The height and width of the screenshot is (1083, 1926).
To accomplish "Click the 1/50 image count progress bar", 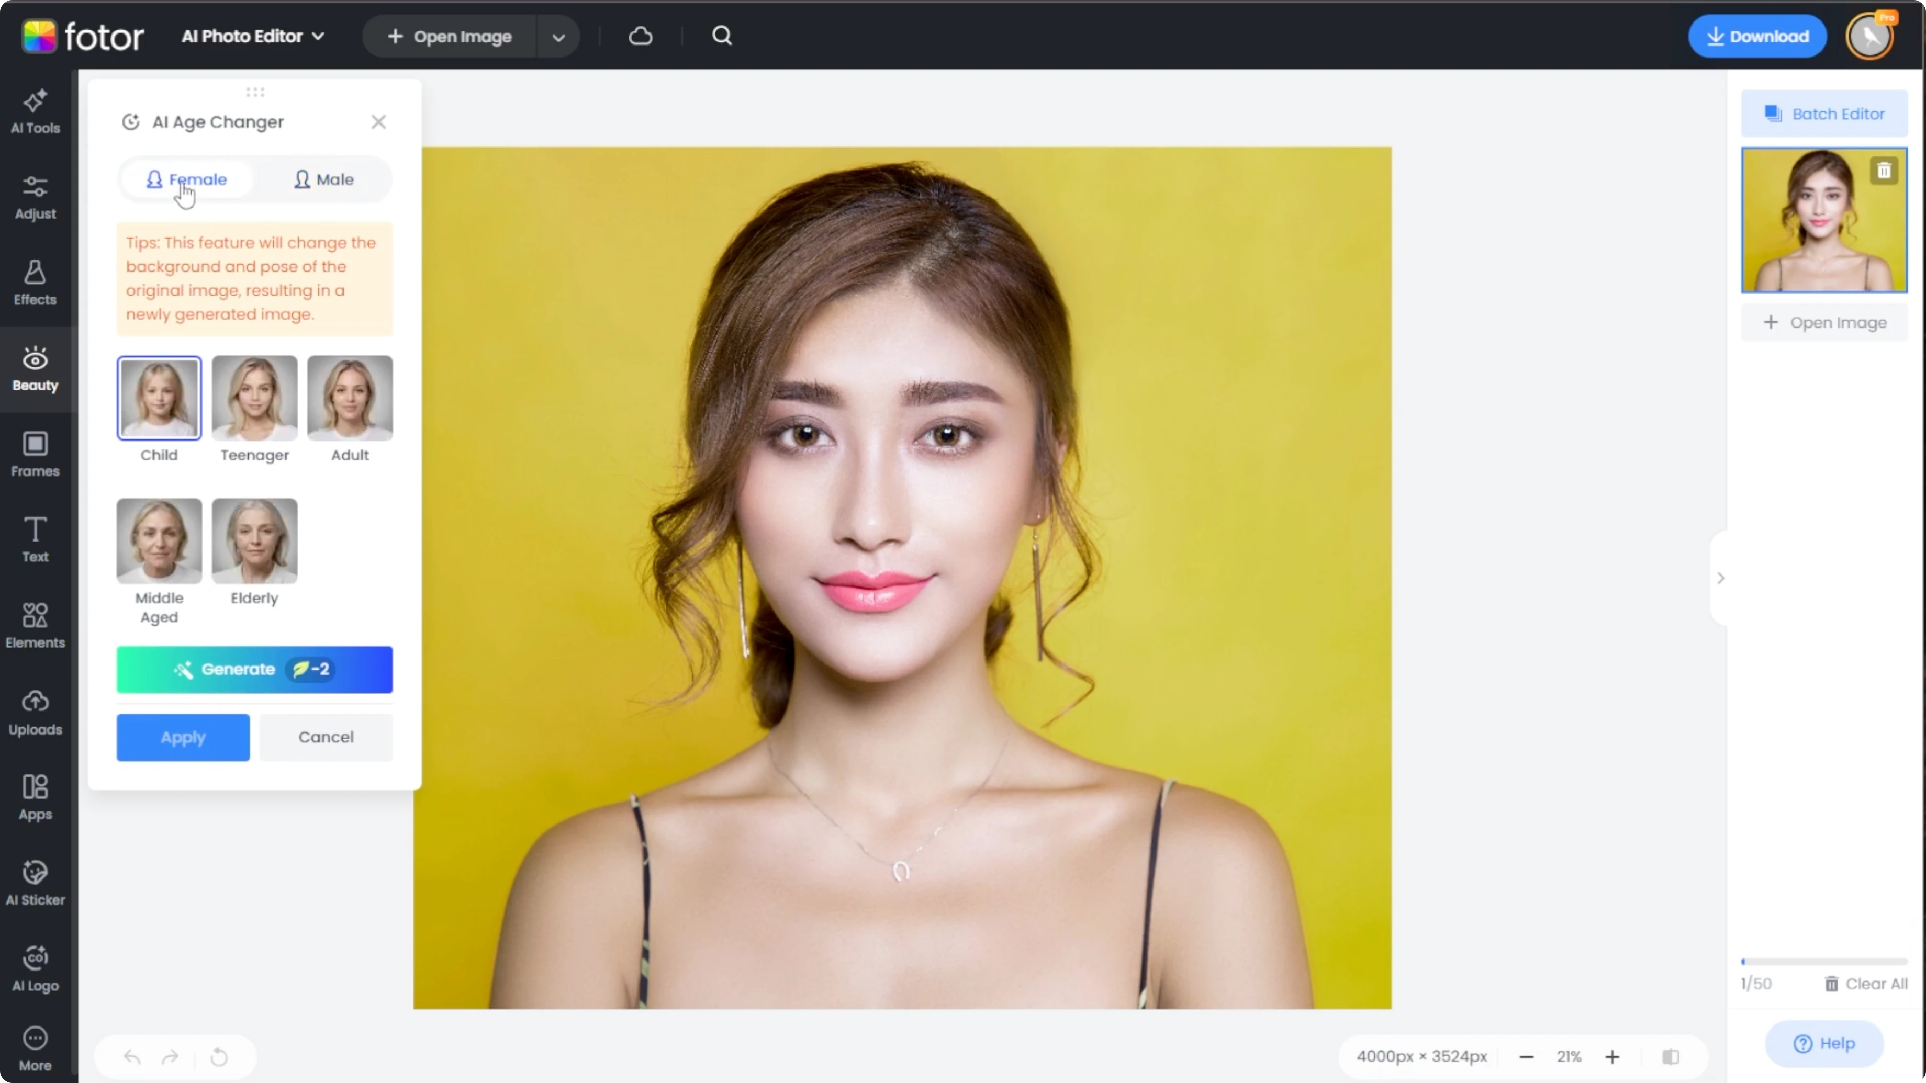I will pos(1824,961).
